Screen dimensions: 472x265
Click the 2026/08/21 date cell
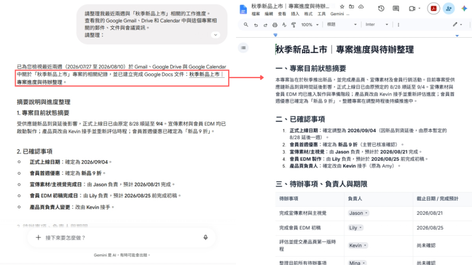pyautogui.click(x=442, y=213)
